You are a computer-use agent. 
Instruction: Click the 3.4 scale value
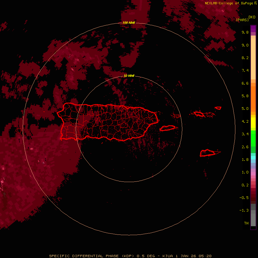[245, 134]
